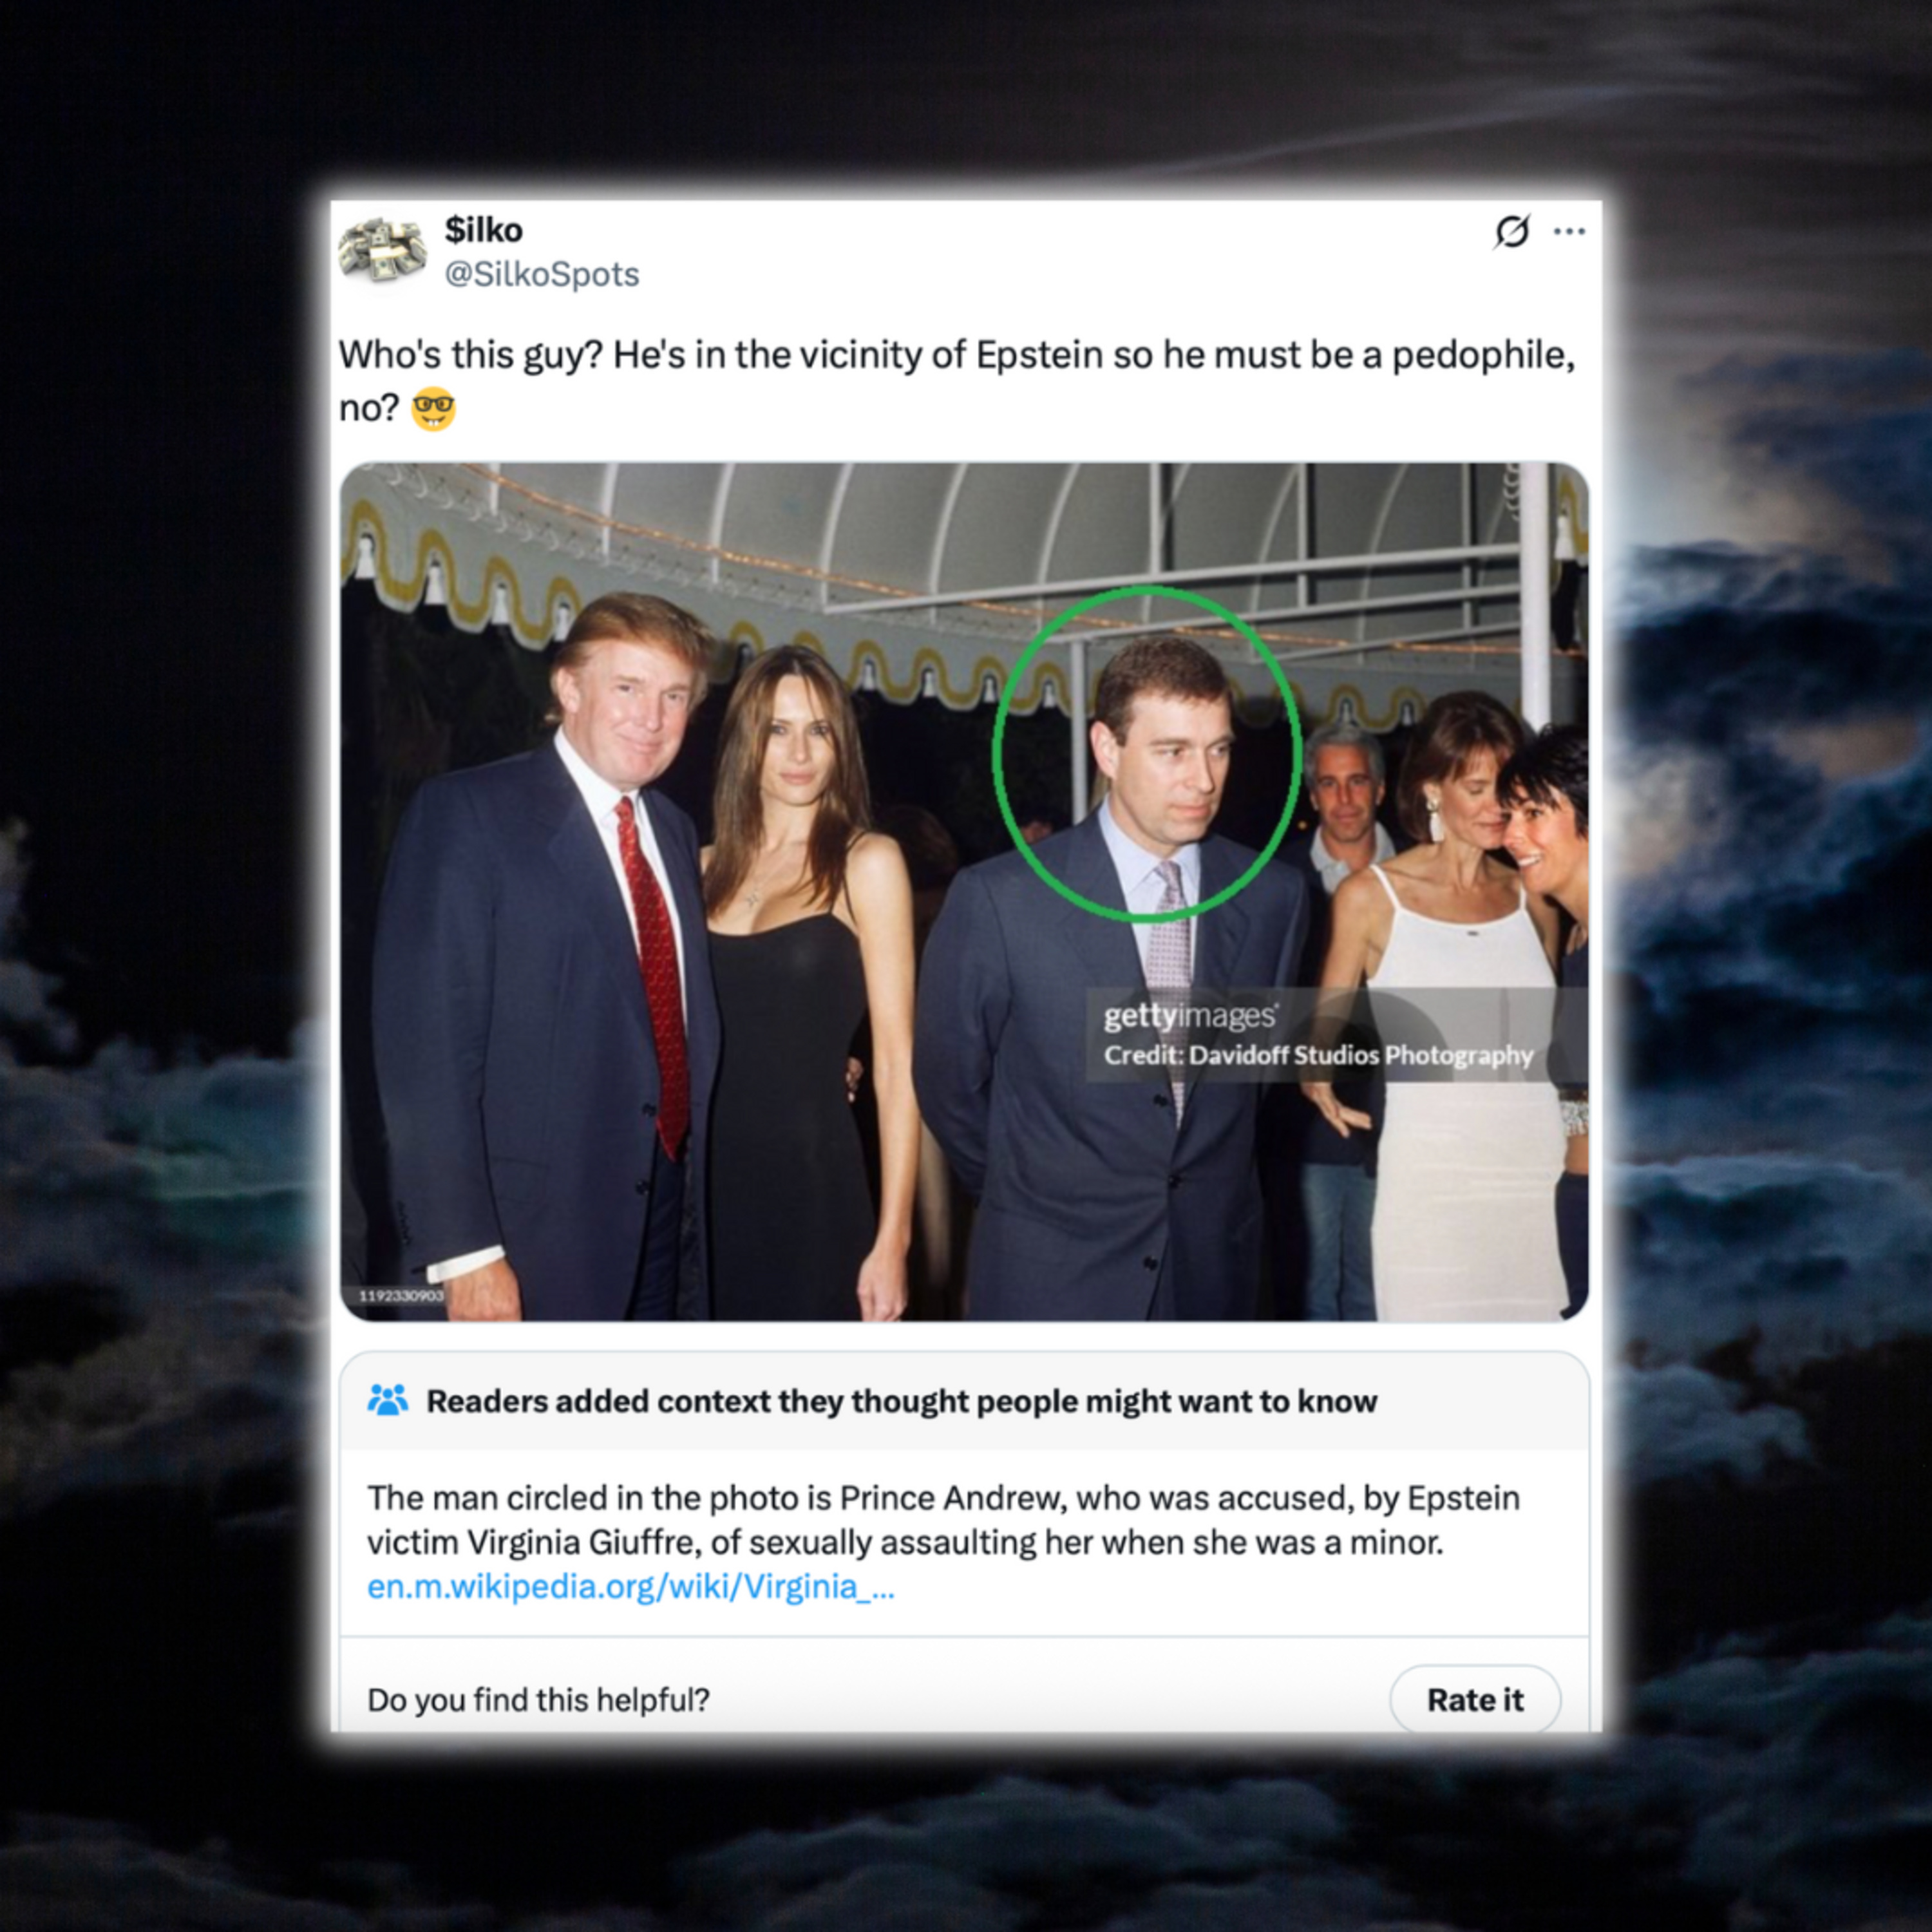
Task: Open the @SilkoSpots handle
Action: tap(541, 274)
